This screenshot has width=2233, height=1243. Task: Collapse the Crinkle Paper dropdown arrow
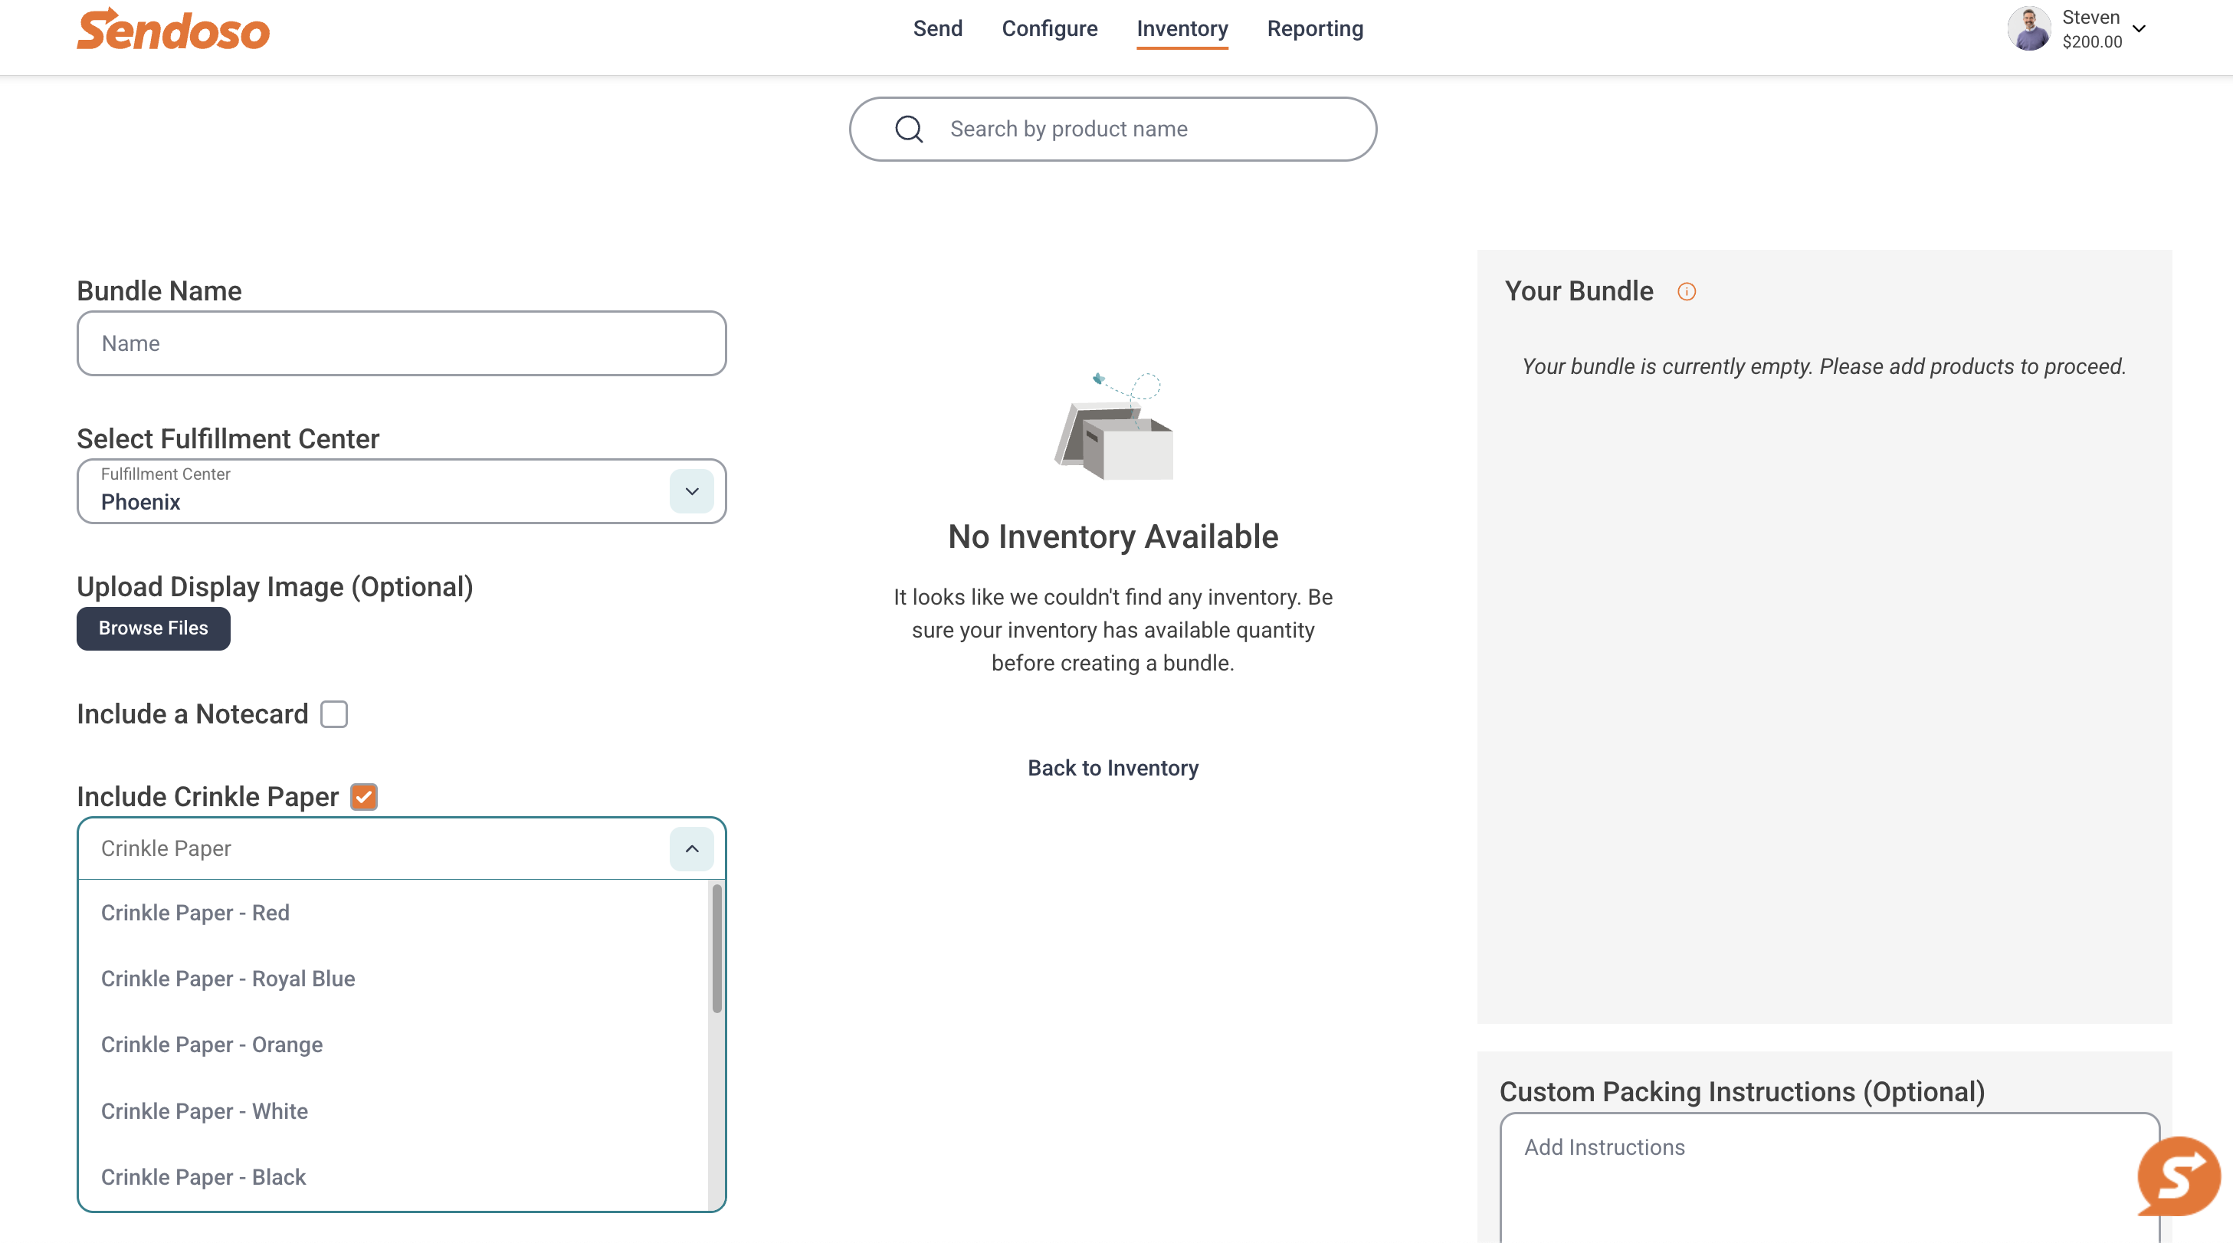[692, 848]
